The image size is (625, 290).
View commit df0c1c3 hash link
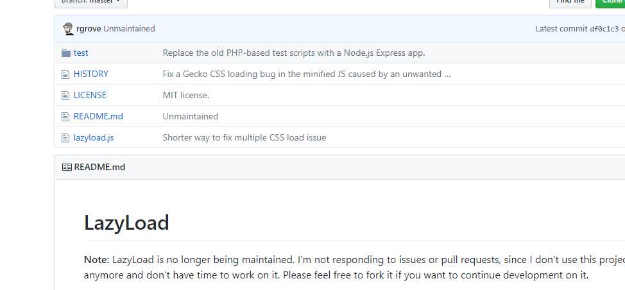point(604,29)
